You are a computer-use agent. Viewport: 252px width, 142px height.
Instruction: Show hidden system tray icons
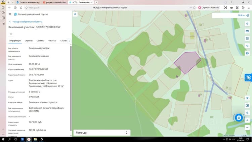[x=223, y=139]
